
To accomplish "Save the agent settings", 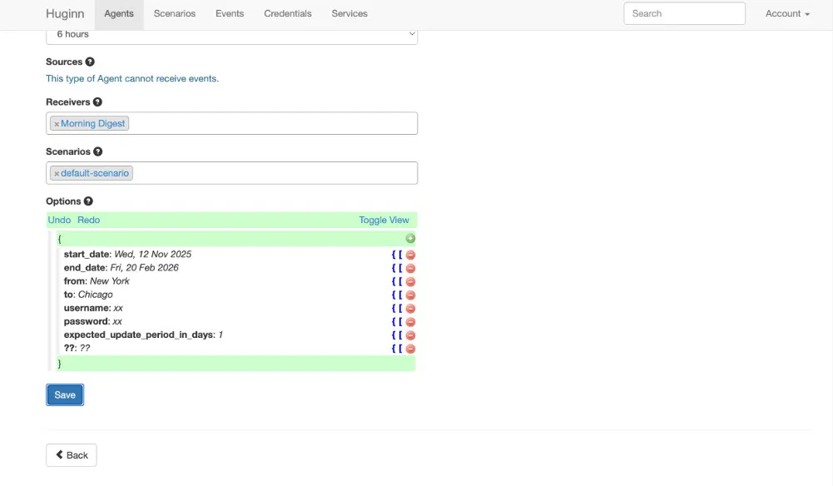I will [x=65, y=395].
